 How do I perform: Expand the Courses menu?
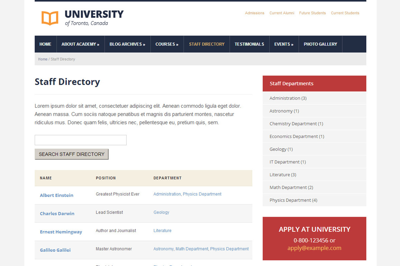coord(167,44)
